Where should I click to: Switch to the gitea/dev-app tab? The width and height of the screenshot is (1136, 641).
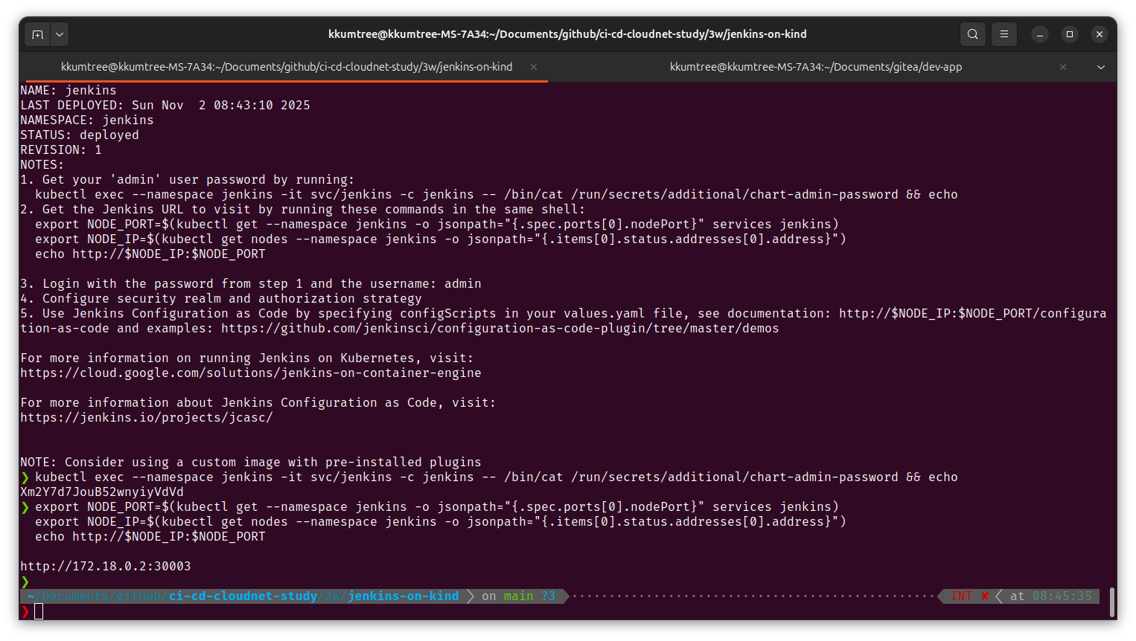coord(816,67)
